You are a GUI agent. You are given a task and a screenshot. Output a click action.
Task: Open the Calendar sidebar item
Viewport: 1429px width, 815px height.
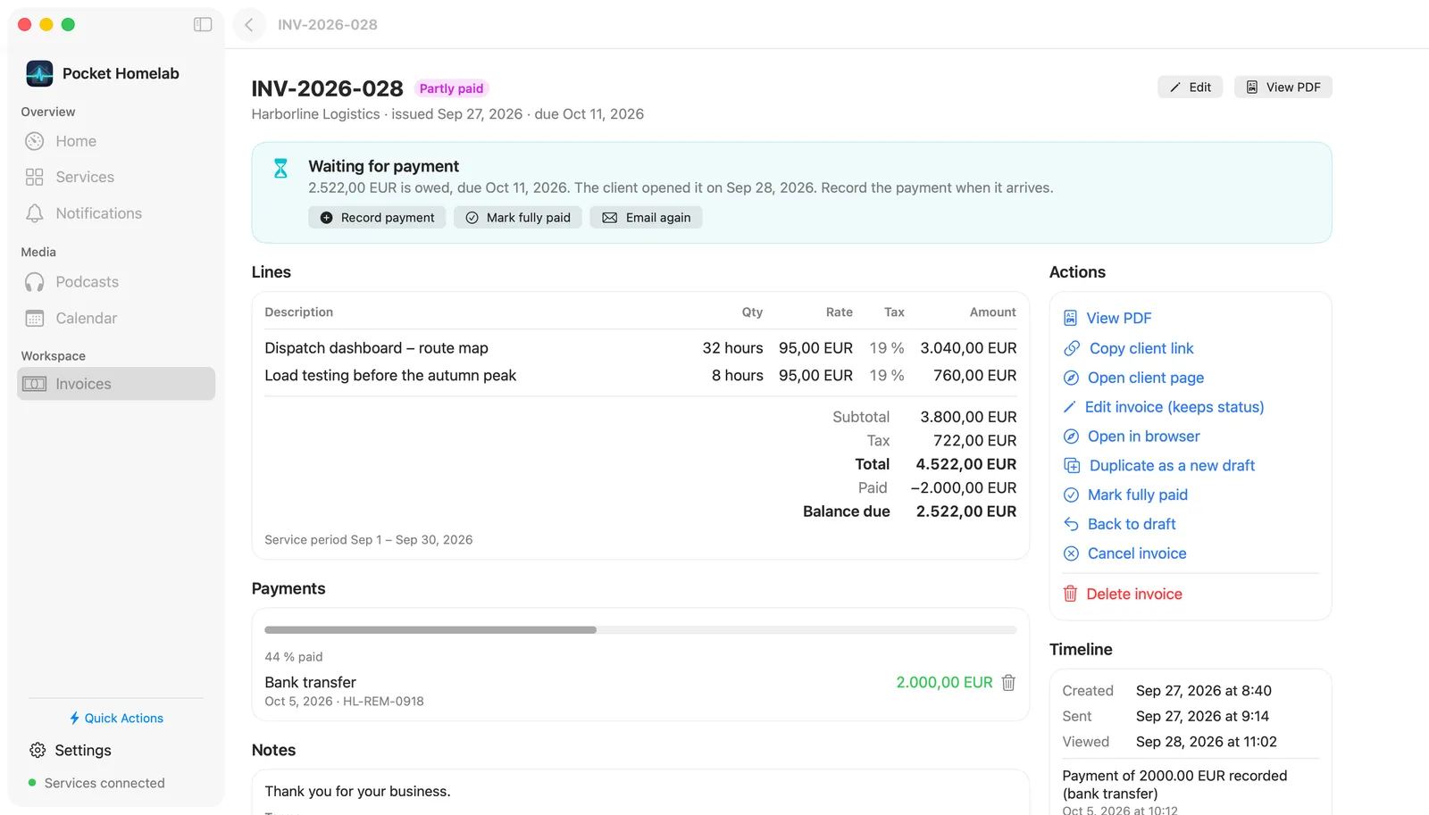116,318
